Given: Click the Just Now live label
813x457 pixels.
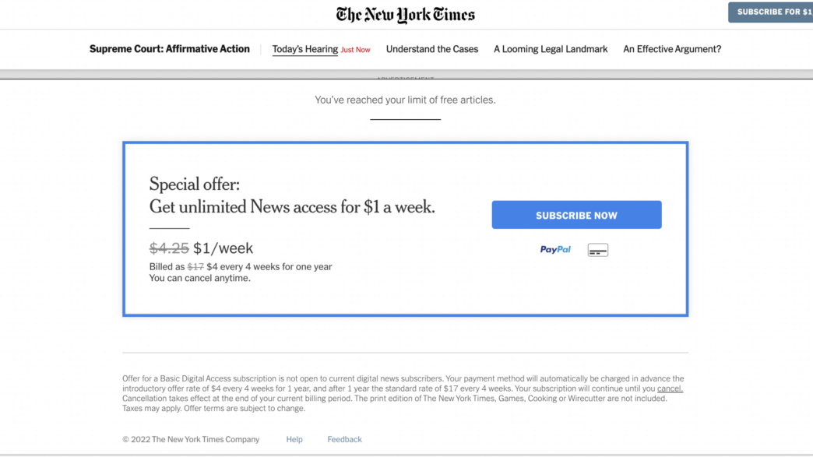Looking at the screenshot, I should pyautogui.click(x=356, y=51).
